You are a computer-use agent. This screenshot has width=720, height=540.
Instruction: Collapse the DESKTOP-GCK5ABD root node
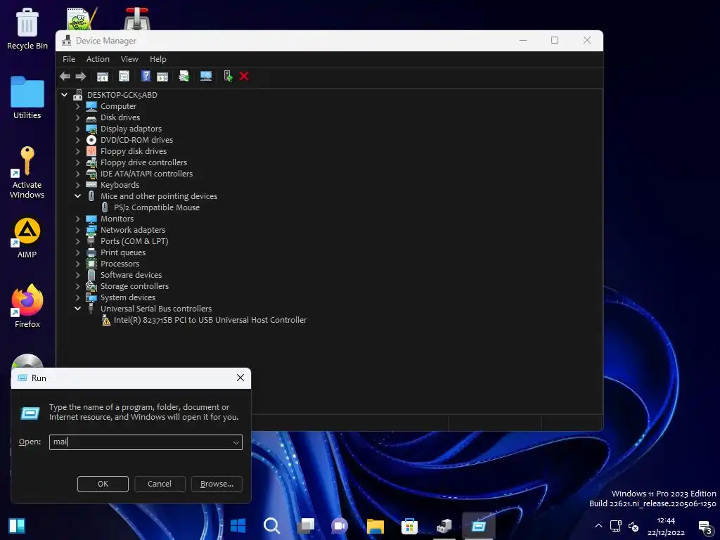[64, 95]
